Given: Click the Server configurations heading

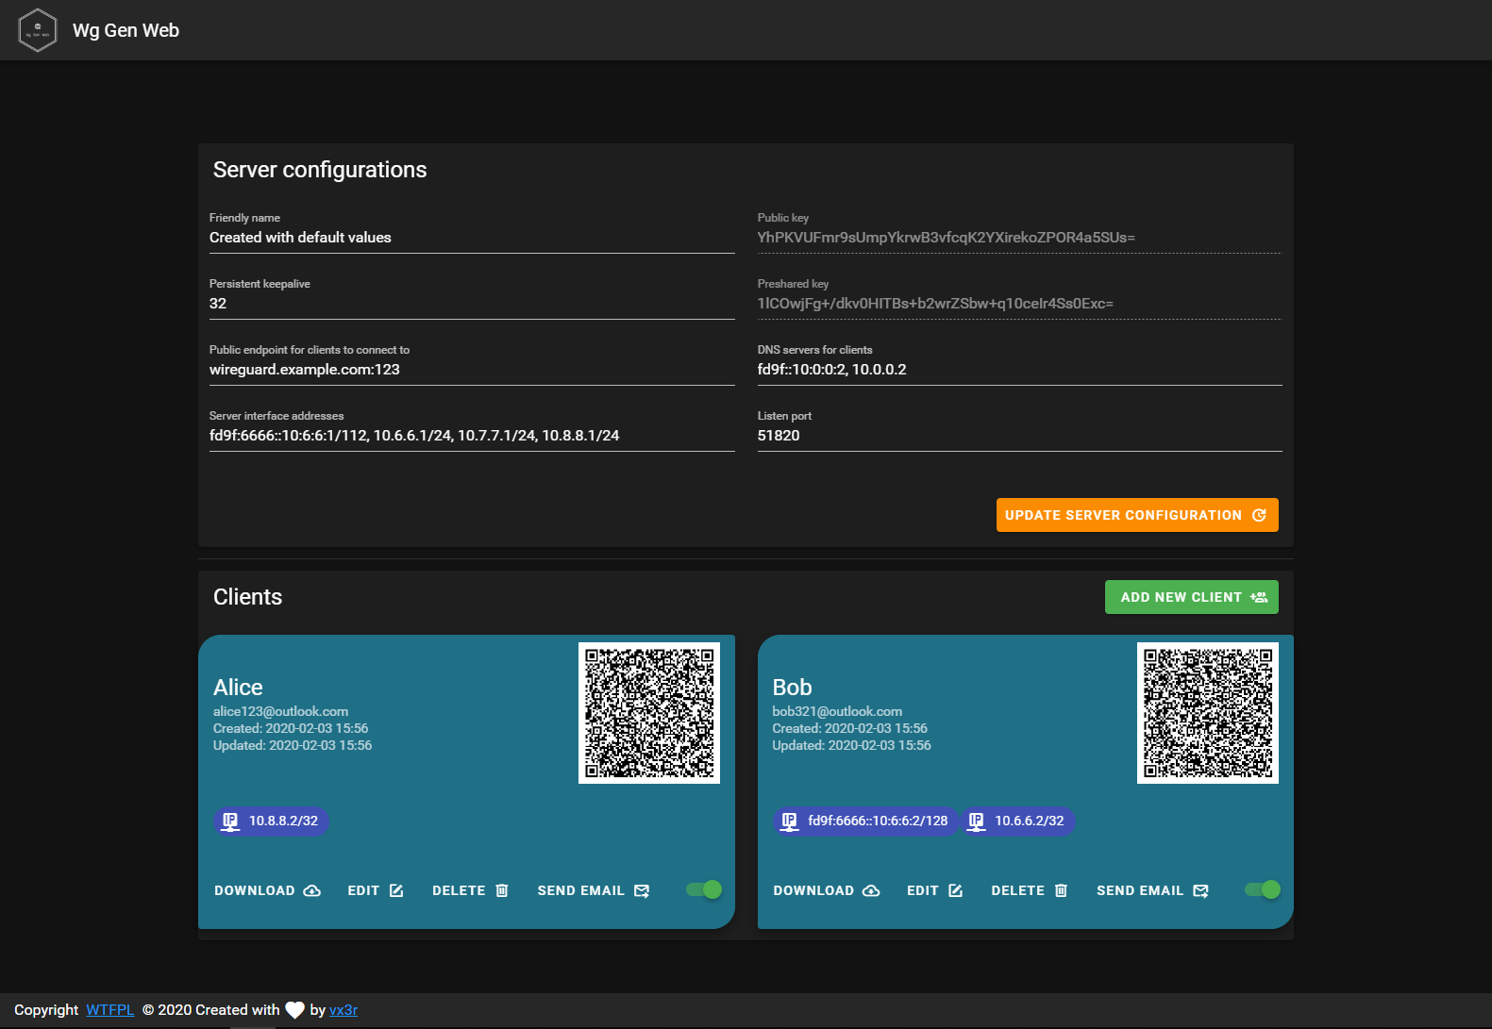Looking at the screenshot, I should point(320,170).
